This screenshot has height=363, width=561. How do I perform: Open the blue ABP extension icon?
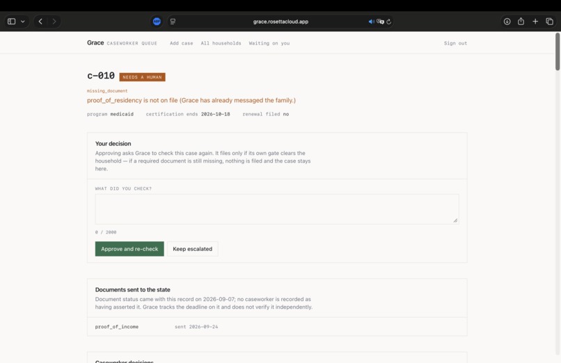(157, 22)
